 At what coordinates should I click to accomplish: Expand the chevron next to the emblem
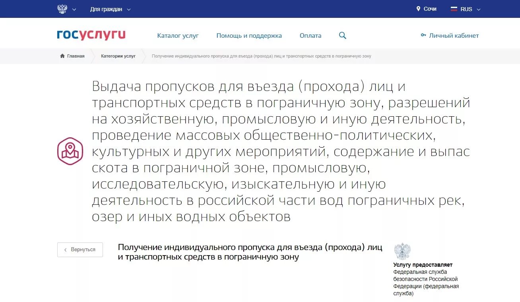tap(74, 10)
